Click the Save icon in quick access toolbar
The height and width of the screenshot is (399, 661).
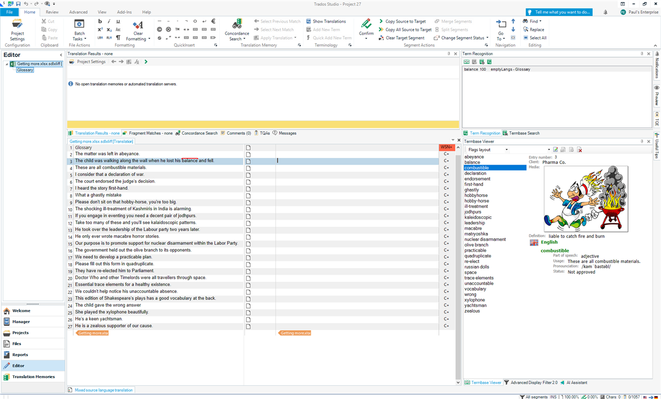18,3
